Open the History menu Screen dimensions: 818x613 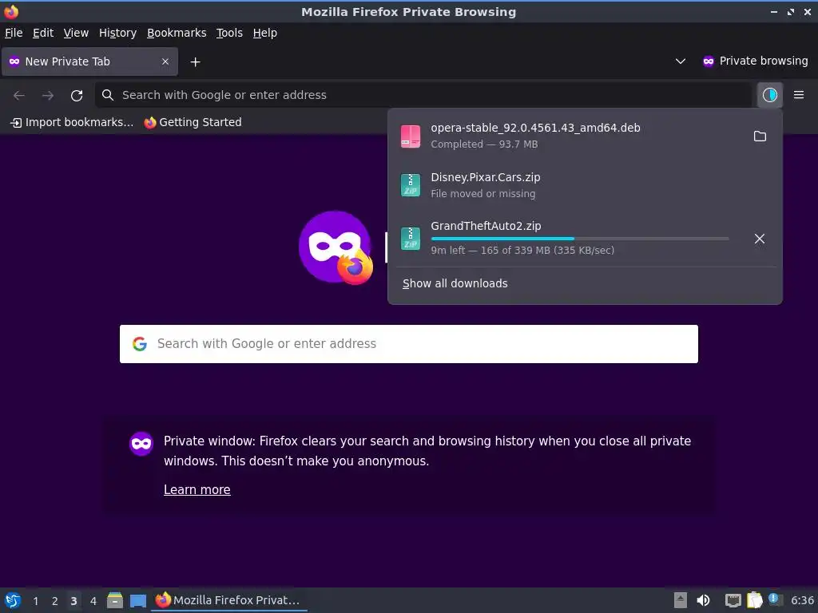coord(118,33)
